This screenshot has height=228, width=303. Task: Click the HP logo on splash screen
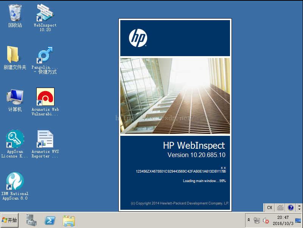[x=138, y=38]
